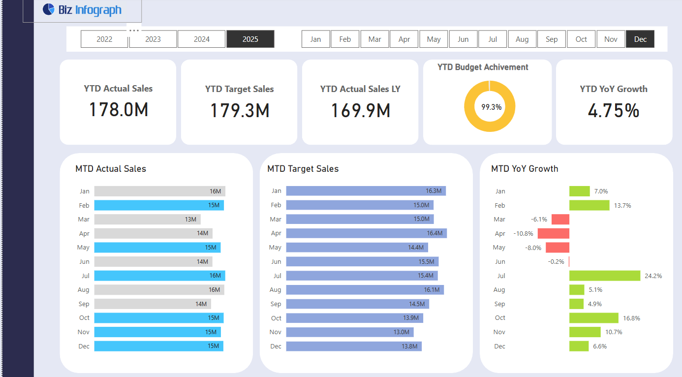The width and height of the screenshot is (682, 377).
Task: Select the Jan month filter
Action: coord(315,39)
